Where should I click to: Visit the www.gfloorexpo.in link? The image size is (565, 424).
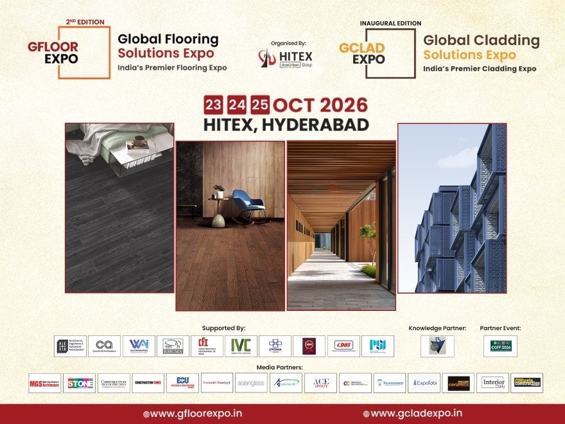[193, 414]
